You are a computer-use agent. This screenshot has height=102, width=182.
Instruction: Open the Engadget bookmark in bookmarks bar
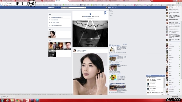(47, 5)
